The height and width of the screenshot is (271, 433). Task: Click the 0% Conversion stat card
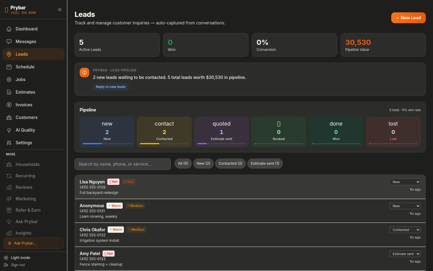[x=294, y=45]
